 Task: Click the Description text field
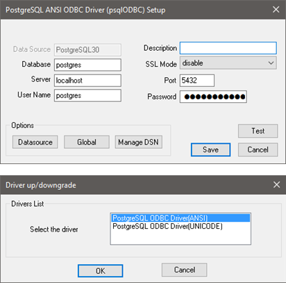tap(228, 48)
